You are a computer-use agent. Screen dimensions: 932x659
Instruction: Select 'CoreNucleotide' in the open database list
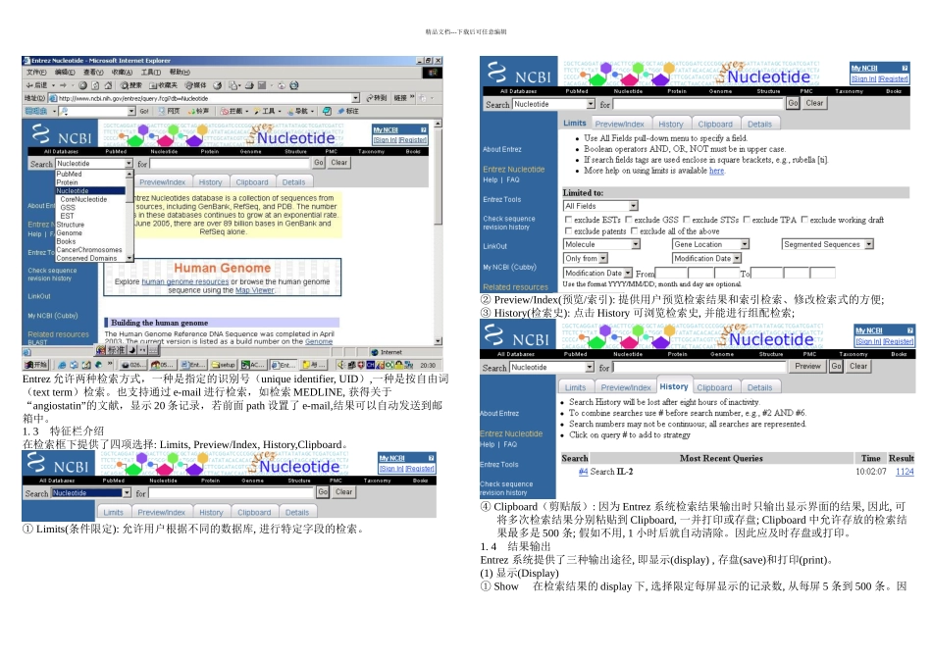coord(83,200)
